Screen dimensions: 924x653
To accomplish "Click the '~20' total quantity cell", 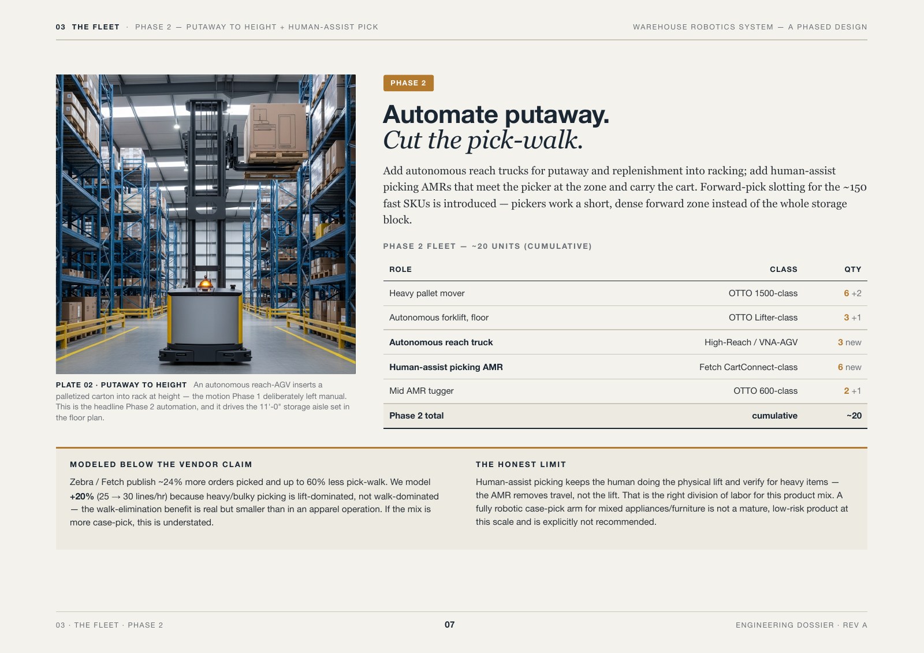I will pyautogui.click(x=854, y=416).
